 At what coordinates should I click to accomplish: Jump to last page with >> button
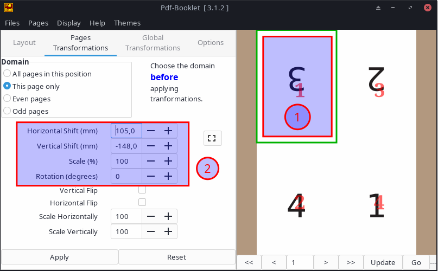351,262
